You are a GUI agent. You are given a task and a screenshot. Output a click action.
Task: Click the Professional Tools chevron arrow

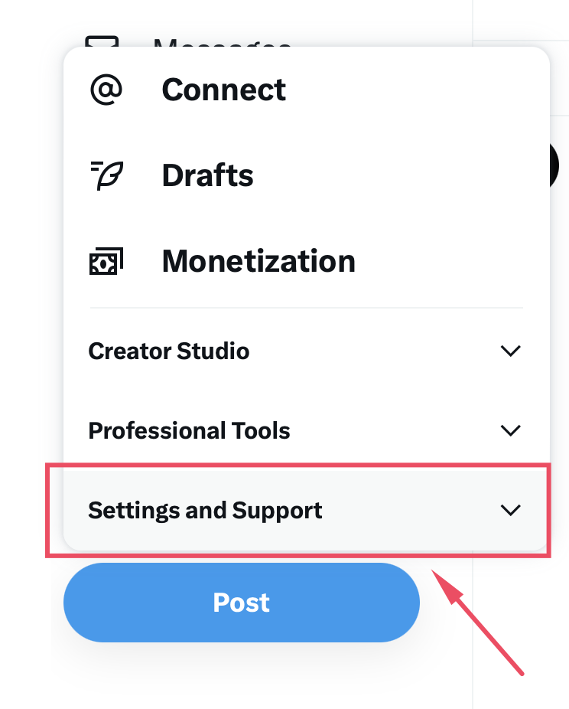point(511,430)
